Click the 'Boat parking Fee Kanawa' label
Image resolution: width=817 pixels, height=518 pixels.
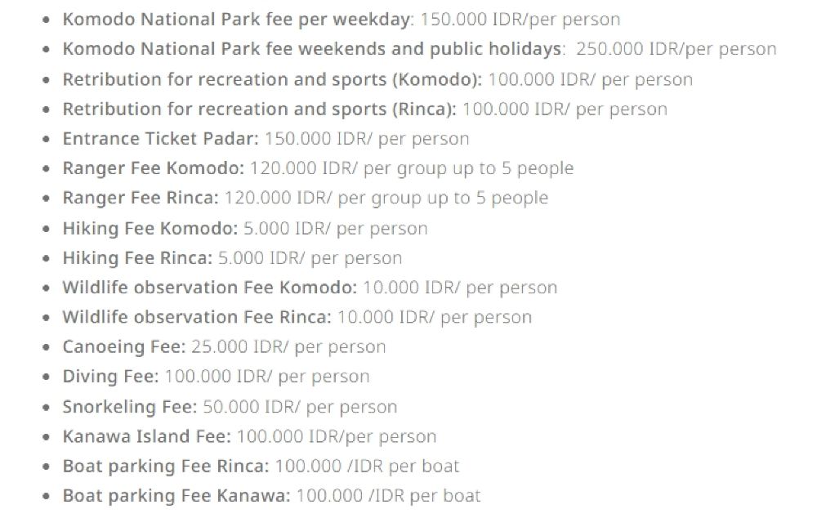[x=176, y=495]
